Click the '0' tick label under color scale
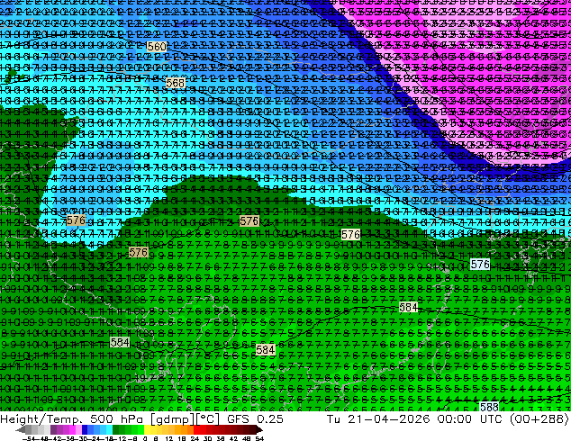 [145, 439]
